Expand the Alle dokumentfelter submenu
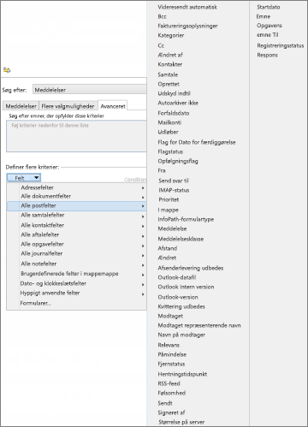The height and width of the screenshot is (427, 308). 76,196
